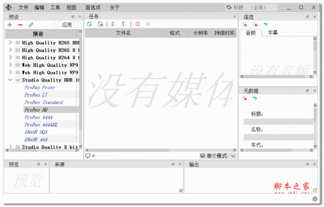Image resolution: width=324 pixels, height=207 pixels.
Task: Select the DNxHR HQX preset
Action: click(x=36, y=132)
